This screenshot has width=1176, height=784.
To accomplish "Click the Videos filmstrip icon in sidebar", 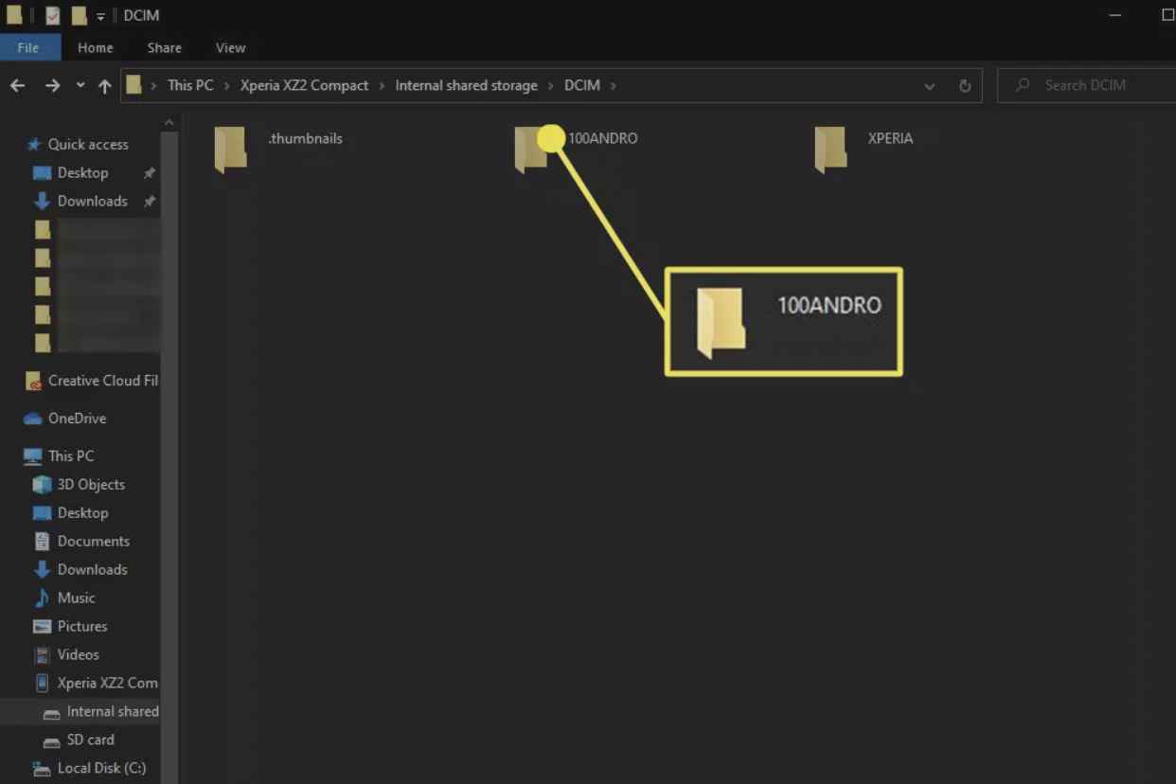I will click(x=42, y=655).
